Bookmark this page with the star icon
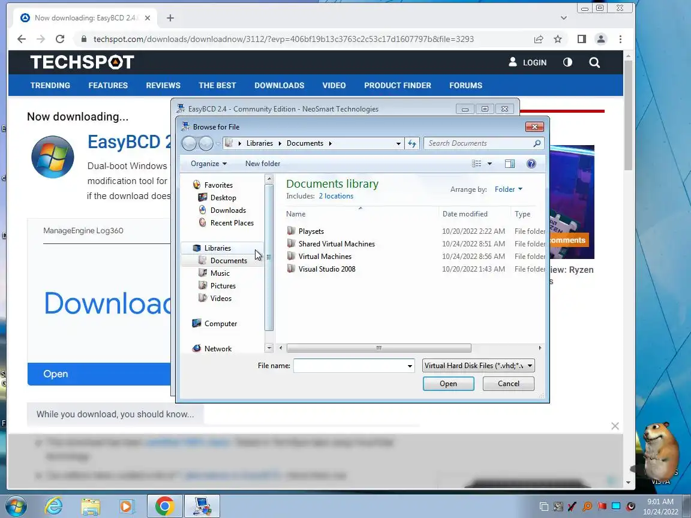 click(x=558, y=39)
